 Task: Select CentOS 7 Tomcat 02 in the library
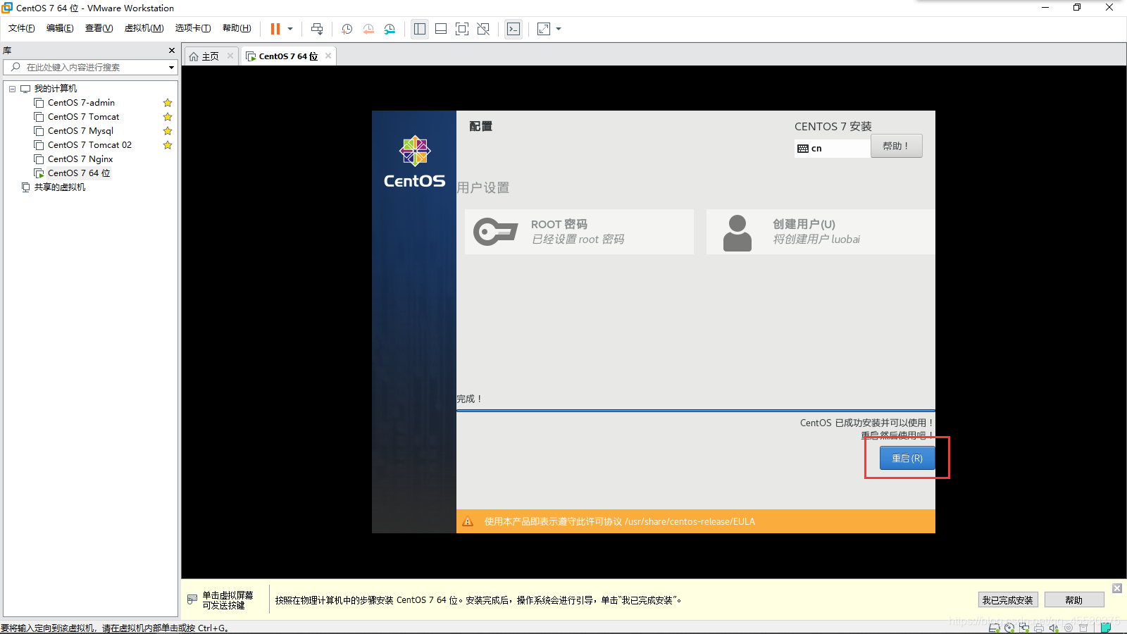89,145
